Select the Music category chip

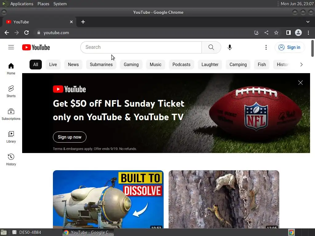pyautogui.click(x=155, y=65)
